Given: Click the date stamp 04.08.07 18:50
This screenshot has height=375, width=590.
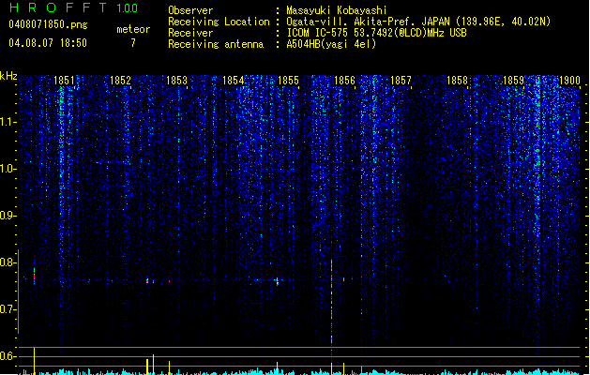Looking at the screenshot, I should pyautogui.click(x=48, y=43).
